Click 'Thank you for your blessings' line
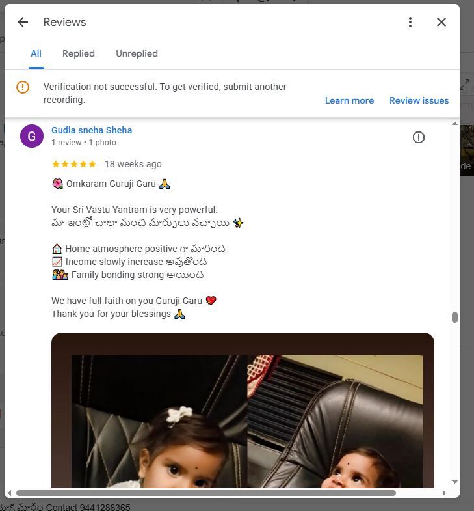This screenshot has height=511, width=474. click(118, 314)
